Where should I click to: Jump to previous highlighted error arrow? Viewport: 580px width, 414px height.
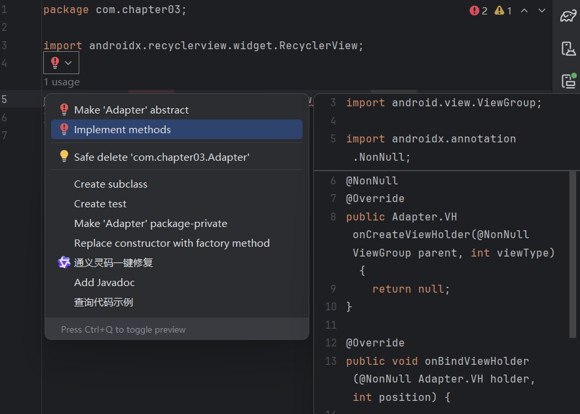pos(524,10)
